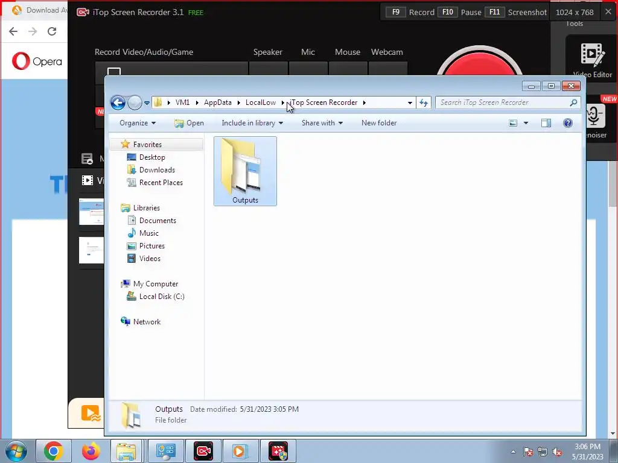
Task: Click the F10 Pause hotkey button in iTop
Action: [x=447, y=12]
